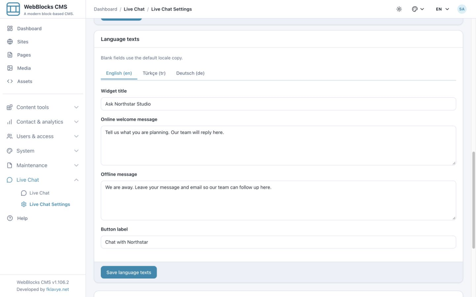Expand the Content tools chevron
The width and height of the screenshot is (476, 297).
[x=76, y=107]
